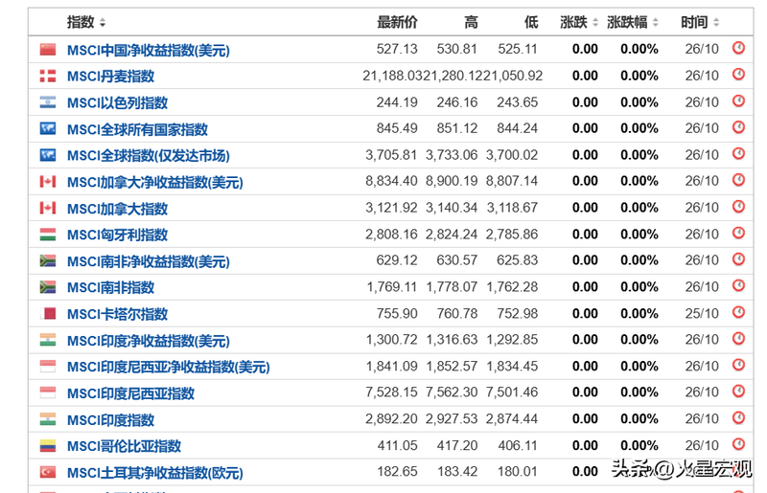Click the latest price 755.90 cell
The image size is (767, 493).
397,313
